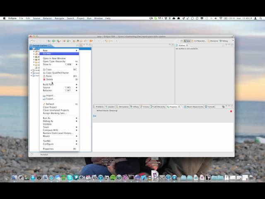Open the TestNG submenu
This screenshot has width=265, height=199.
pyautogui.click(x=59, y=141)
